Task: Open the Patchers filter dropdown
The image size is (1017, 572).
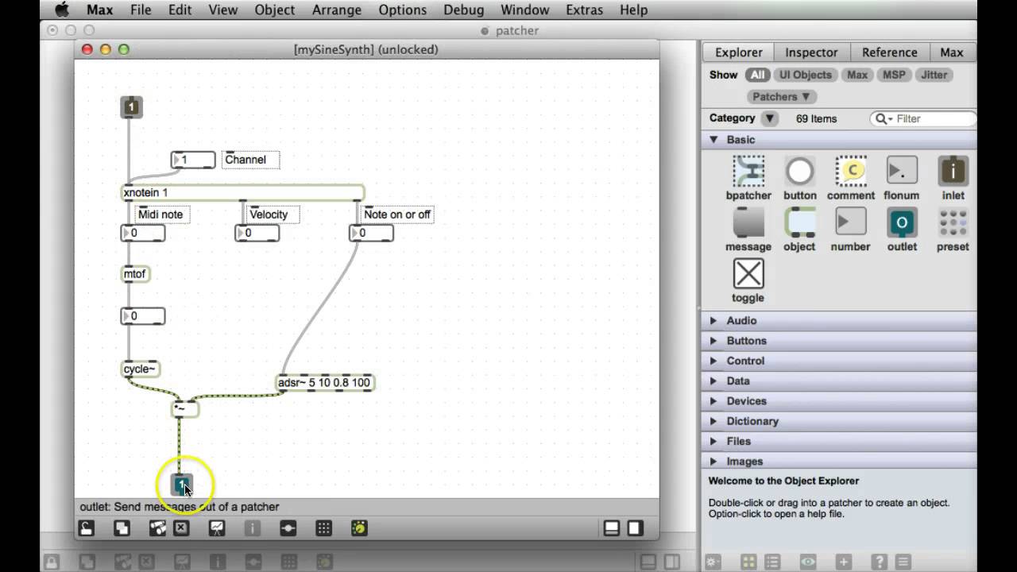Action: [781, 97]
